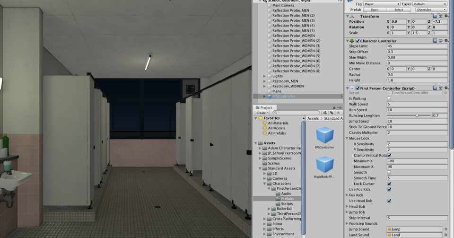
Task: Toggle the Is Walking checkbox
Action: (389, 98)
